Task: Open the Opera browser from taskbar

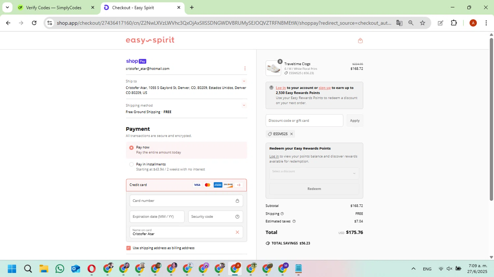Action: click(x=92, y=269)
